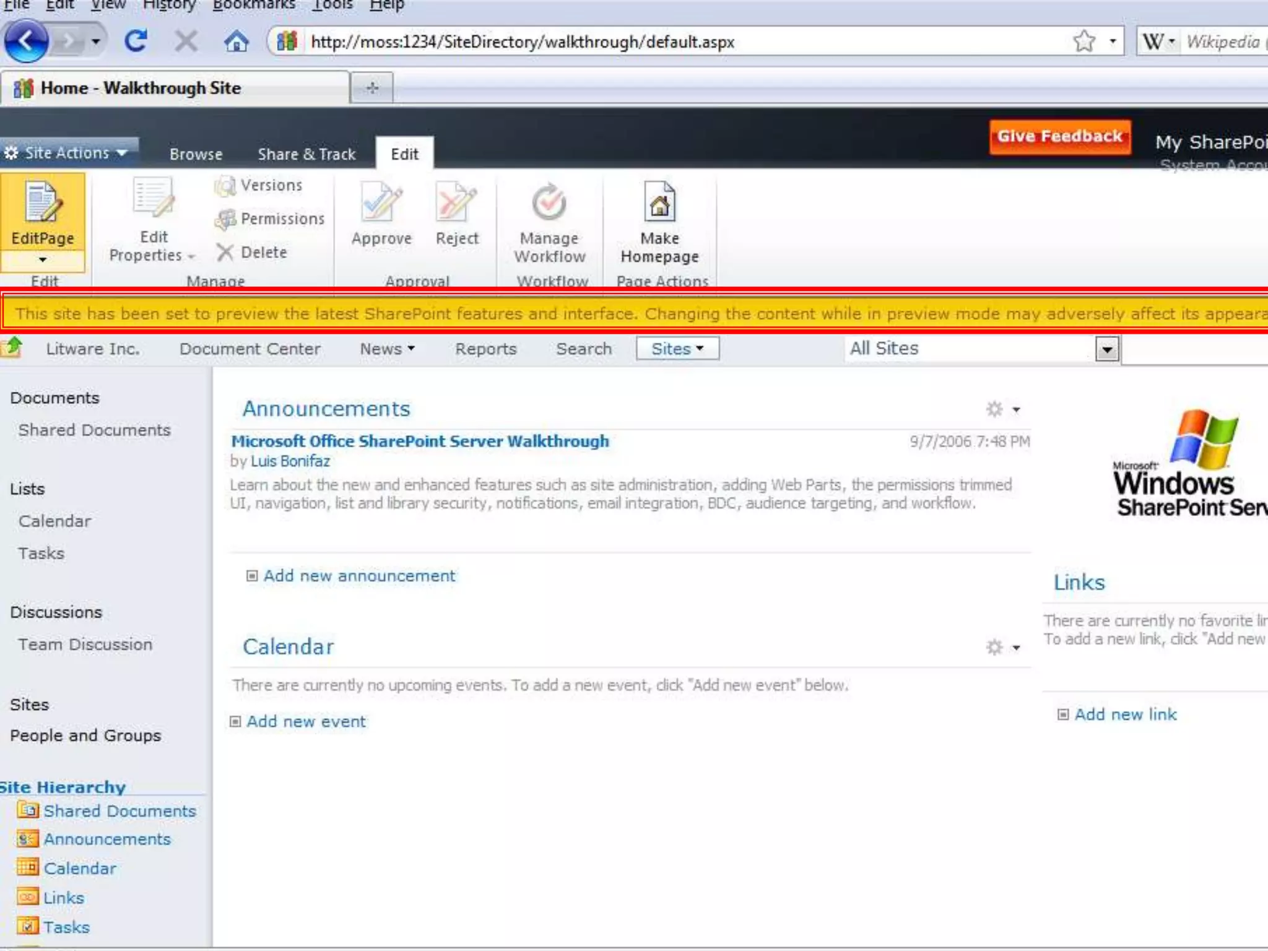Open the Announcements web part menu arrow
Viewport: 1268px width, 951px height.
point(1016,410)
